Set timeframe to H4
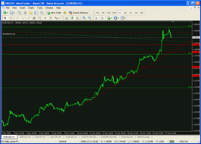This screenshot has width=201, height=144. (x=125, y=13)
